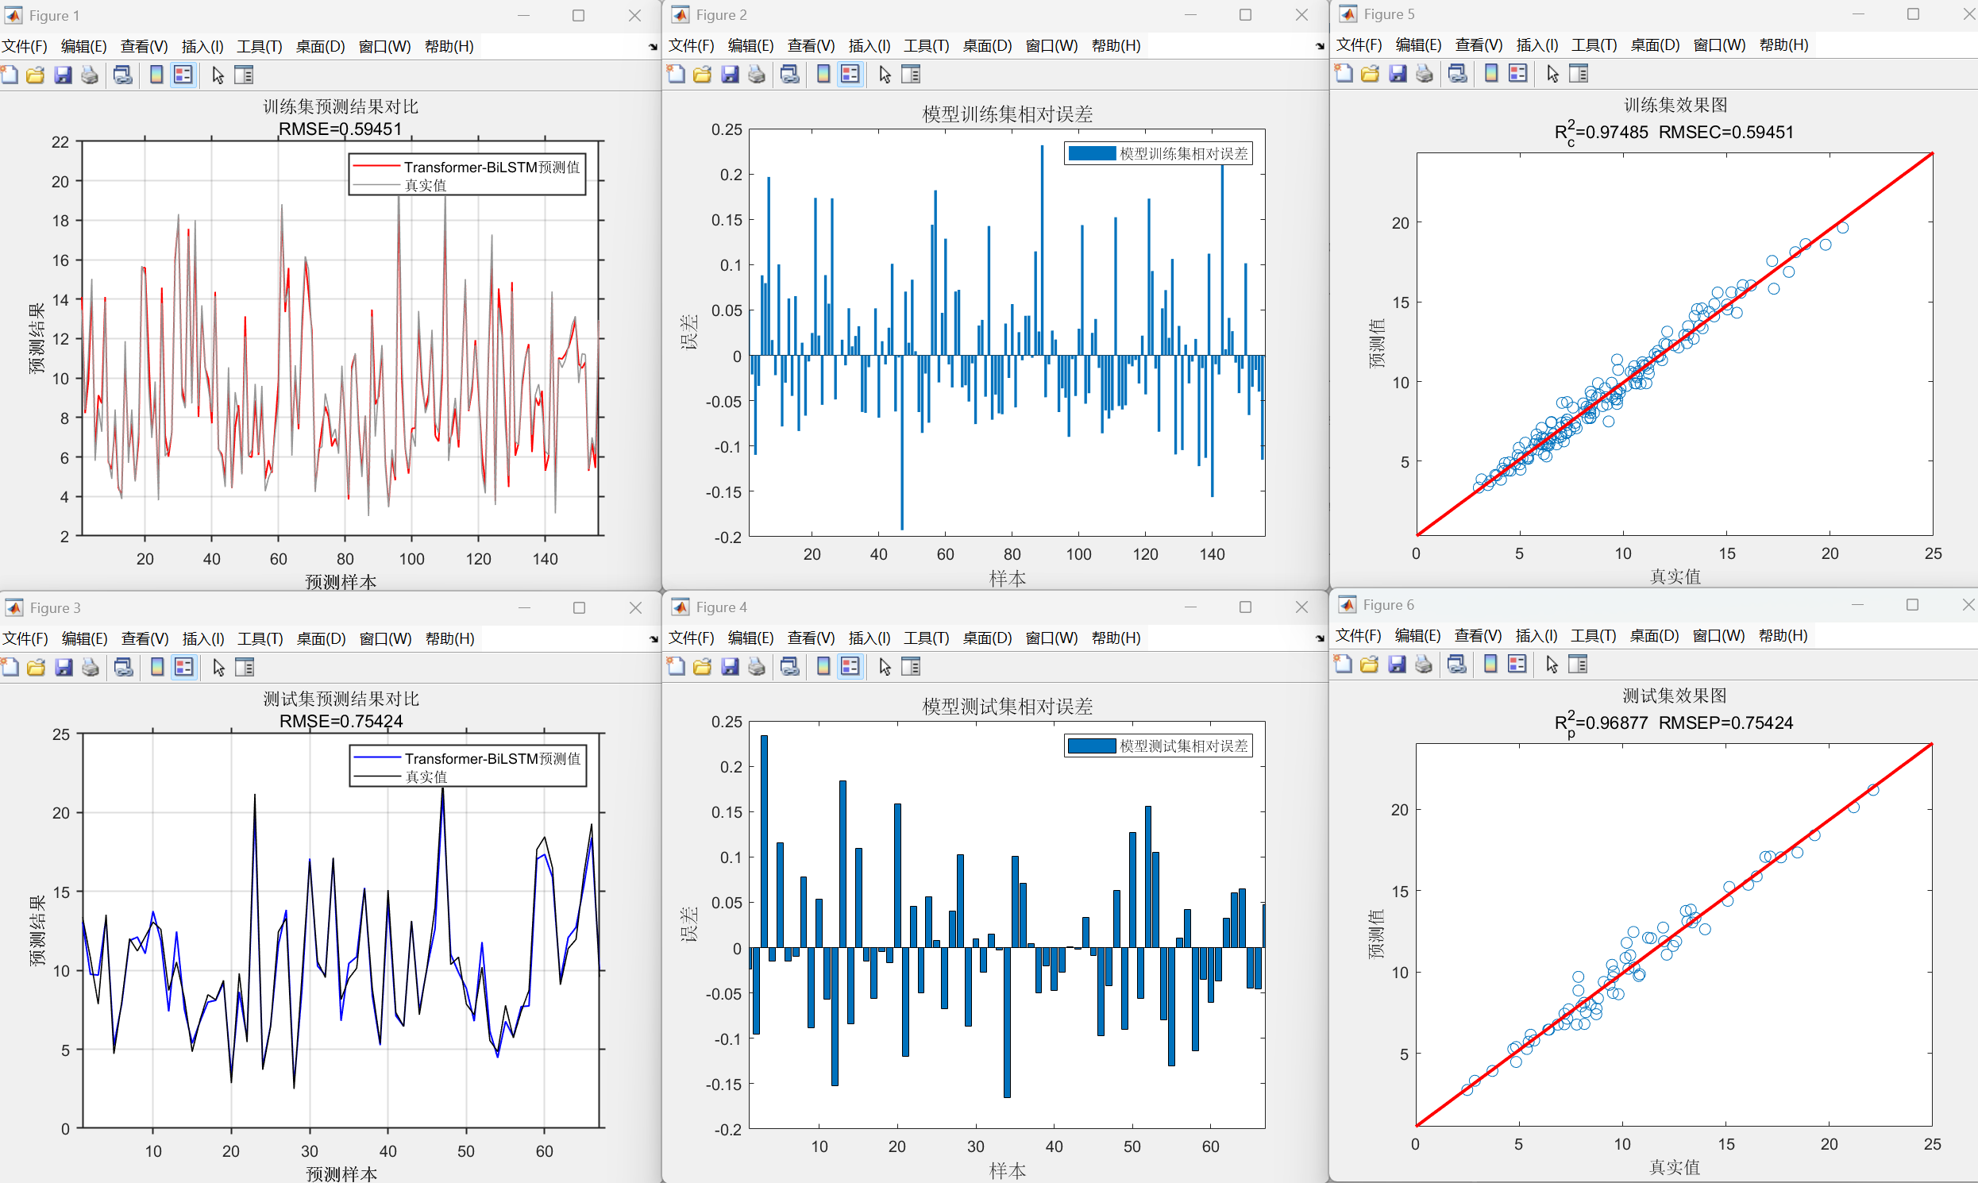Open 查看(V) menu in Figure 3

click(145, 638)
